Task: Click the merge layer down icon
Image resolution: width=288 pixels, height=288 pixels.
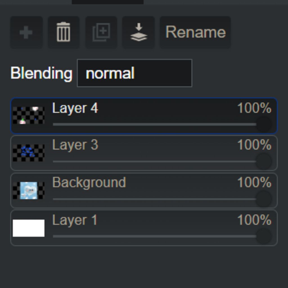Action: point(139,32)
